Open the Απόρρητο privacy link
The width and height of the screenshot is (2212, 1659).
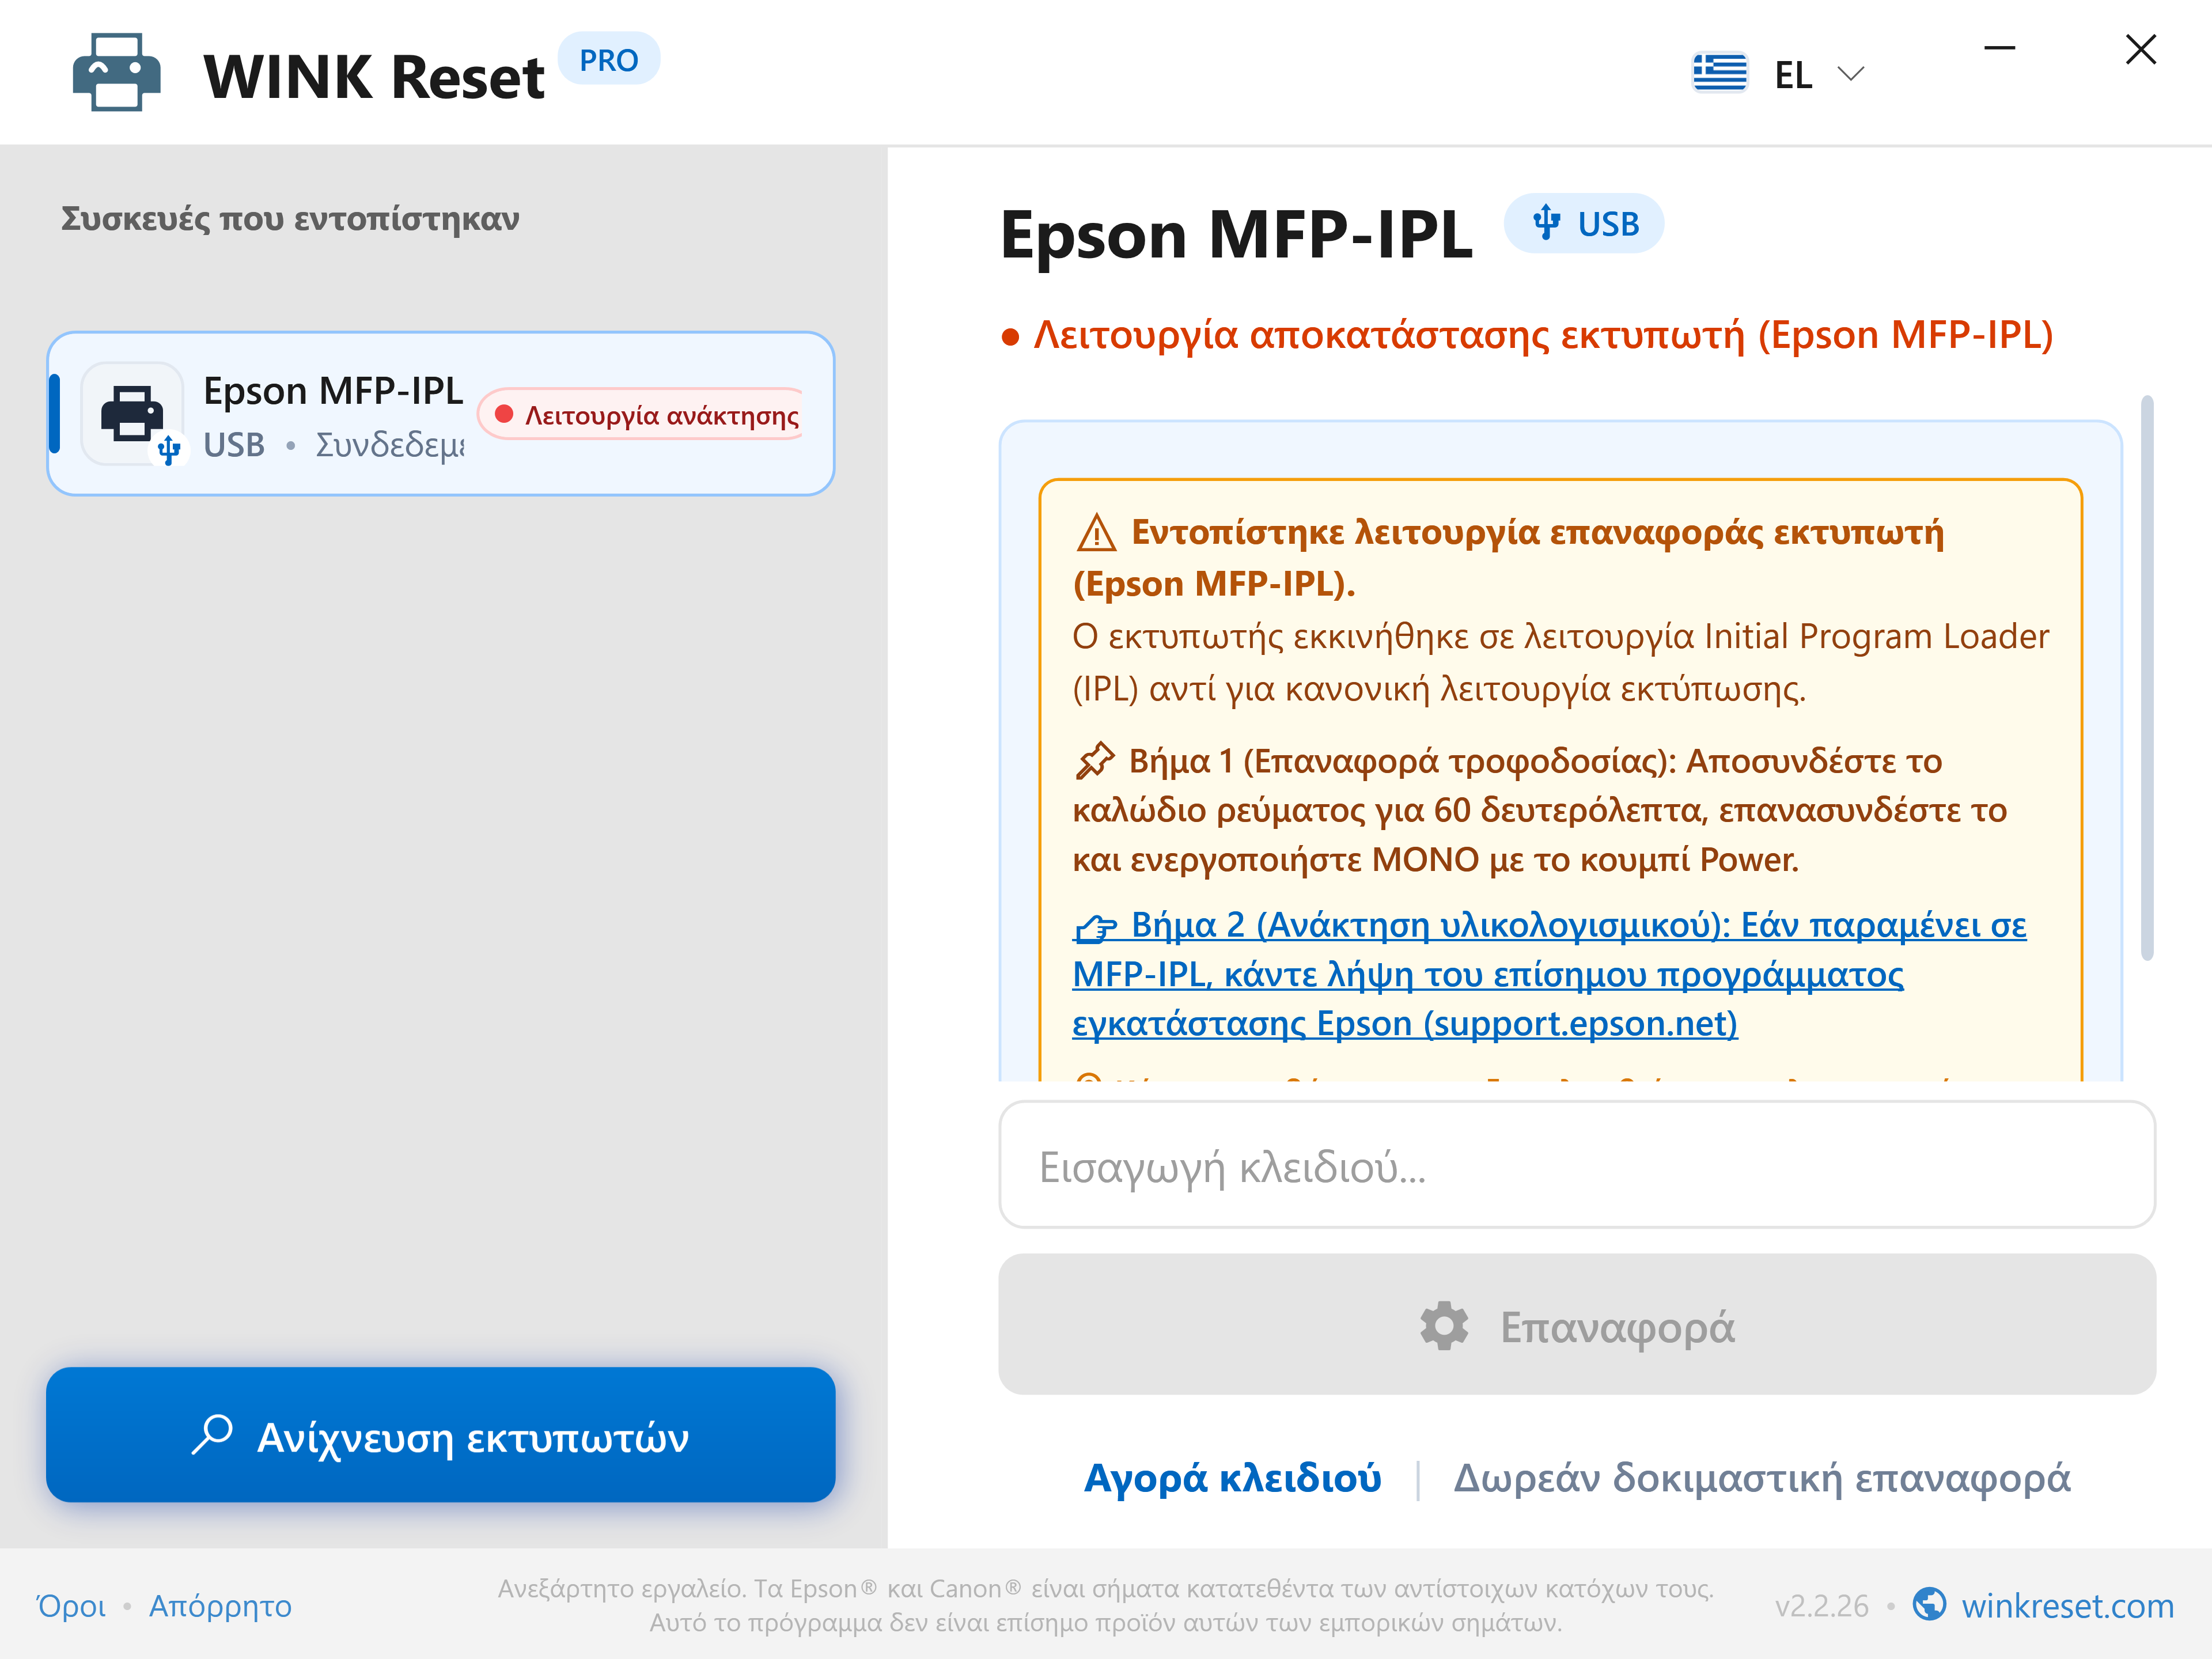point(220,1606)
